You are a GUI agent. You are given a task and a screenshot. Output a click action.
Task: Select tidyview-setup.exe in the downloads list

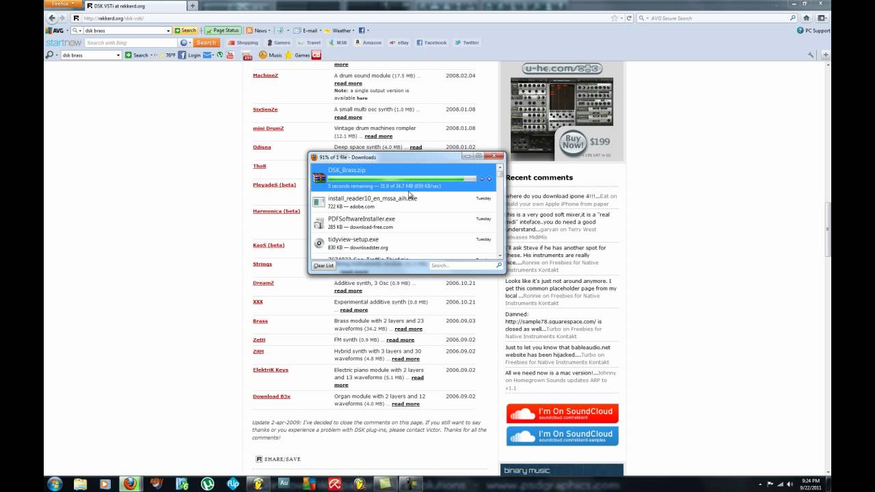403,243
